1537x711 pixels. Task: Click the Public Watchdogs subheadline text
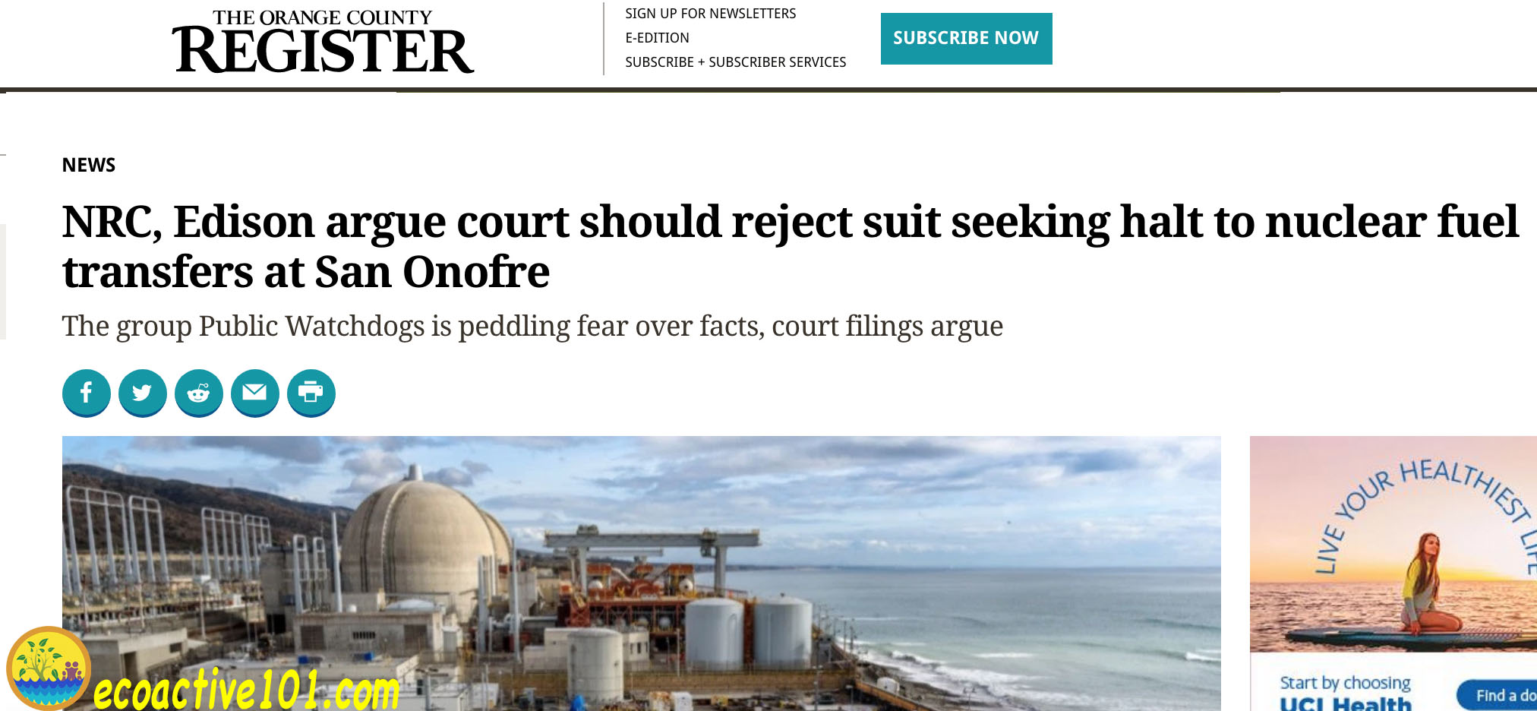pyautogui.click(x=532, y=327)
